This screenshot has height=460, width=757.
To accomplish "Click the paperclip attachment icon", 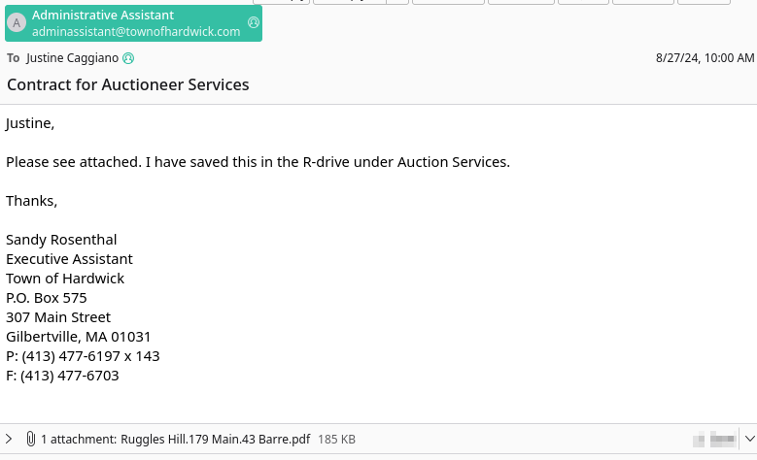I will point(30,439).
